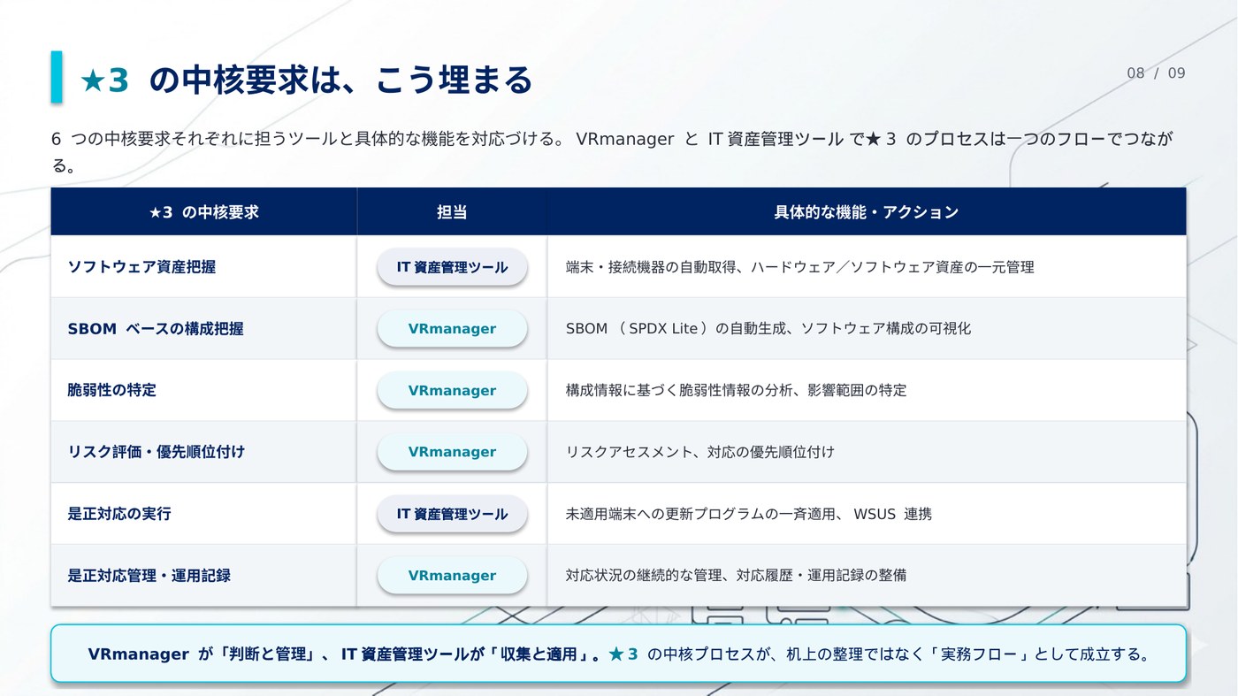Click the IT資産管理ツール badge in the ソフトウェア資産把握 row
The image size is (1238, 696).
pyautogui.click(x=452, y=267)
